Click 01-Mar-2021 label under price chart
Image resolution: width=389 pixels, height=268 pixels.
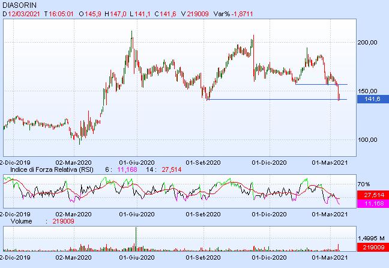[330, 163]
